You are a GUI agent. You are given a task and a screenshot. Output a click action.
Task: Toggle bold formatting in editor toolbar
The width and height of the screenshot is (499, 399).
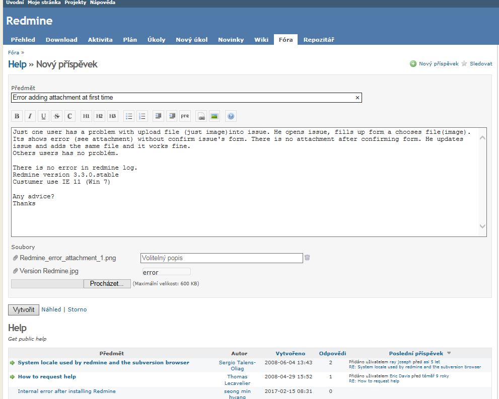point(17,116)
